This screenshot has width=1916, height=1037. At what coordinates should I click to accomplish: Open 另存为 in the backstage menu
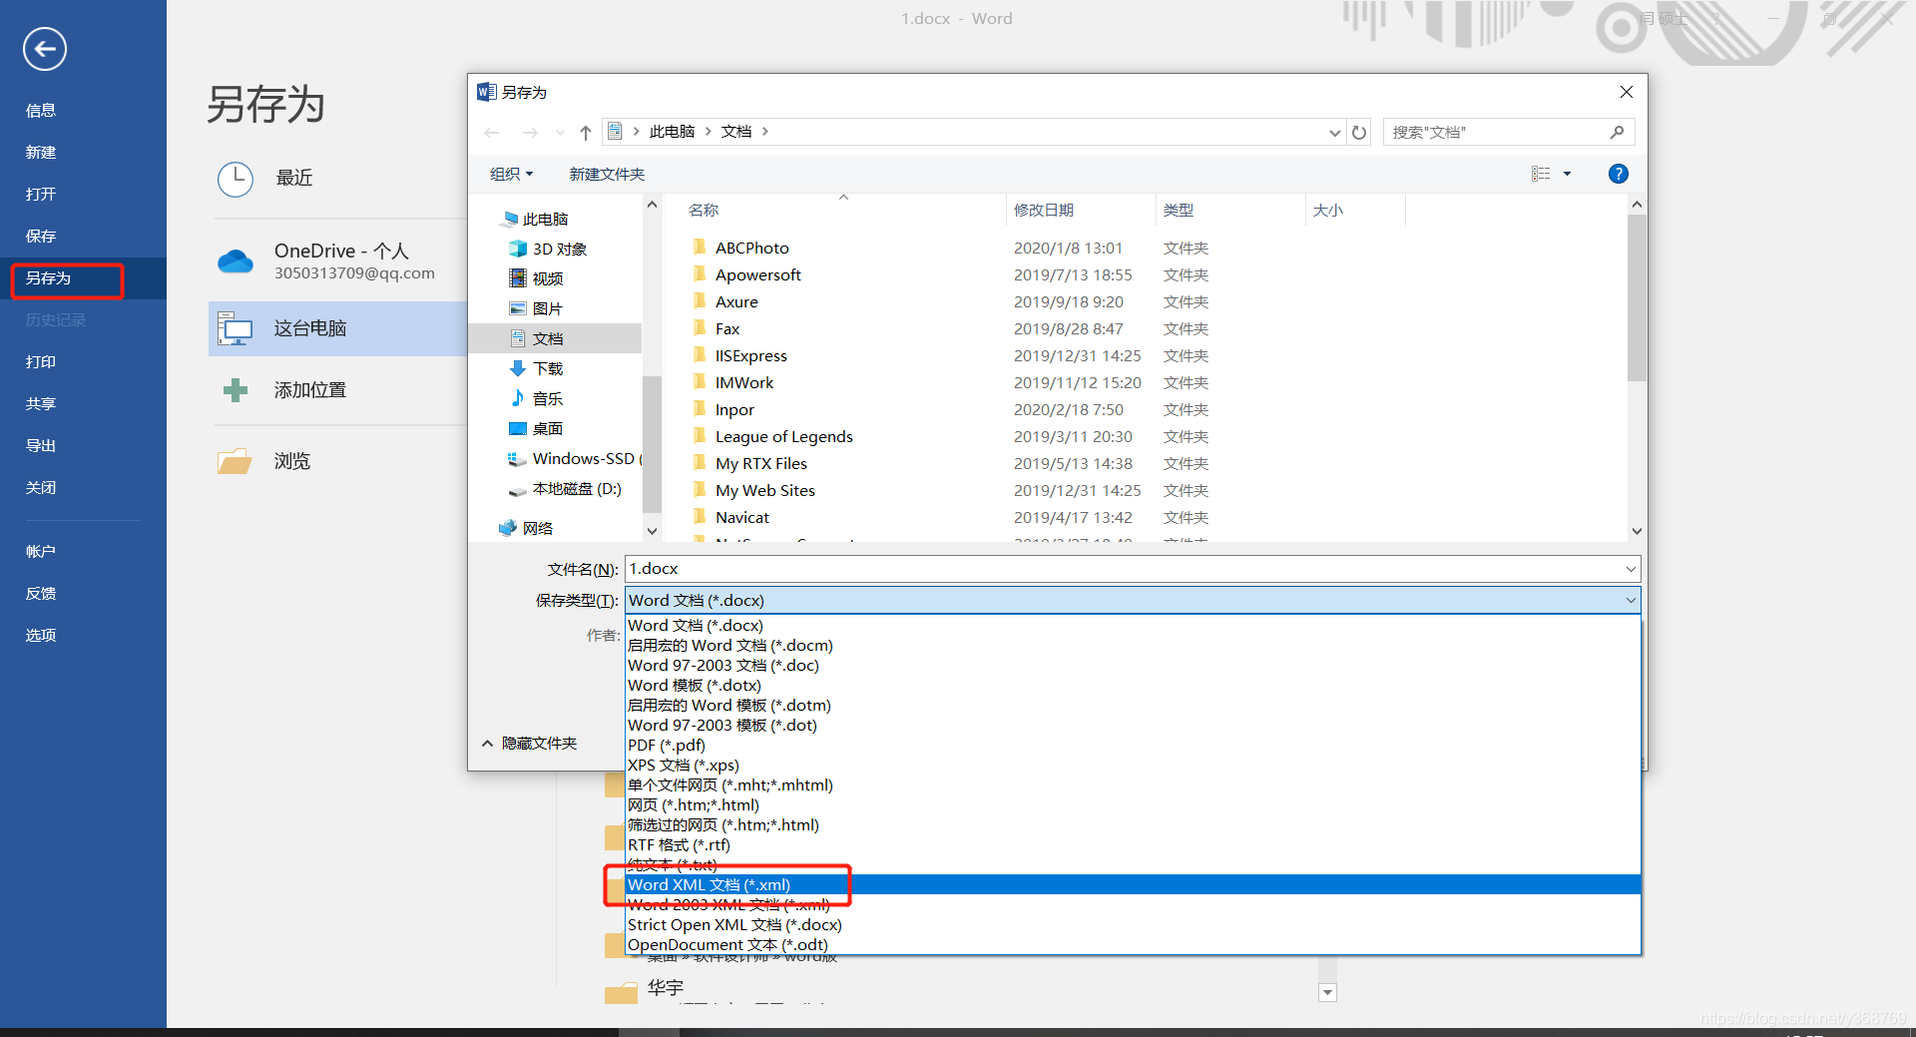click(83, 278)
